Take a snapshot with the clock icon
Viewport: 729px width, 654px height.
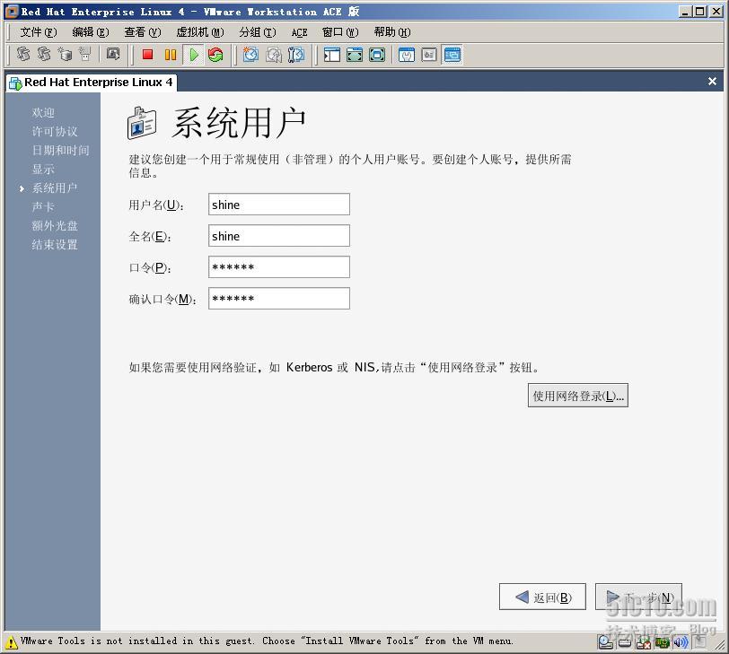coord(250,55)
